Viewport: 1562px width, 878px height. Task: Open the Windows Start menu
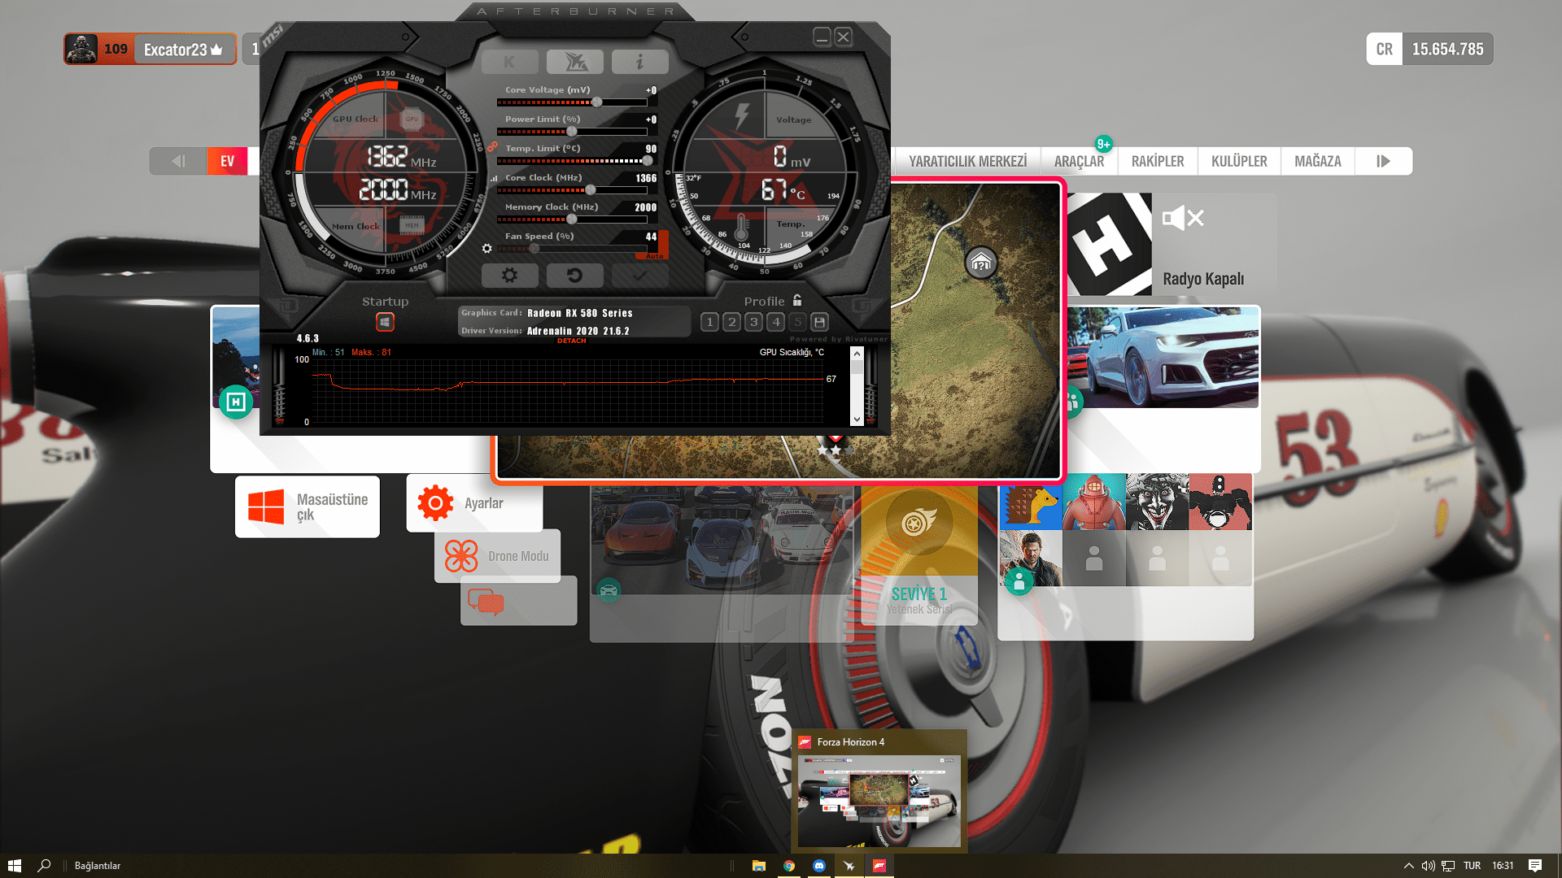(15, 866)
